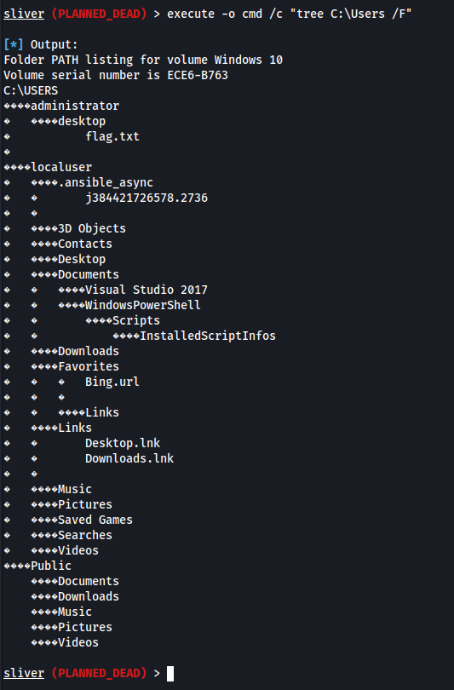Click the blinking cursor at bottom prompt
454x690 pixels.
(x=170, y=674)
